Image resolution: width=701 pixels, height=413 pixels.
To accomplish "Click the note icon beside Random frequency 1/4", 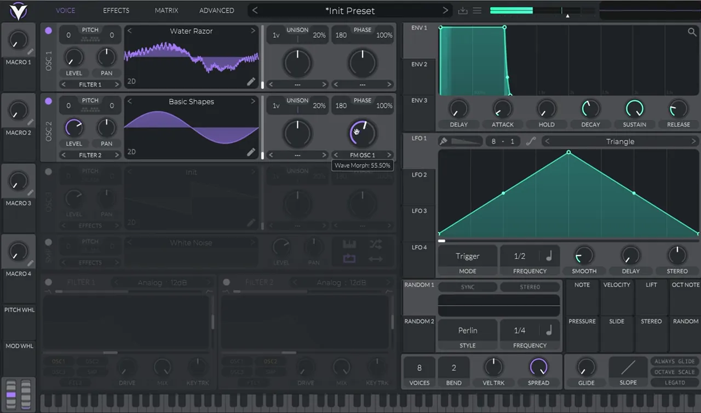I will point(549,330).
